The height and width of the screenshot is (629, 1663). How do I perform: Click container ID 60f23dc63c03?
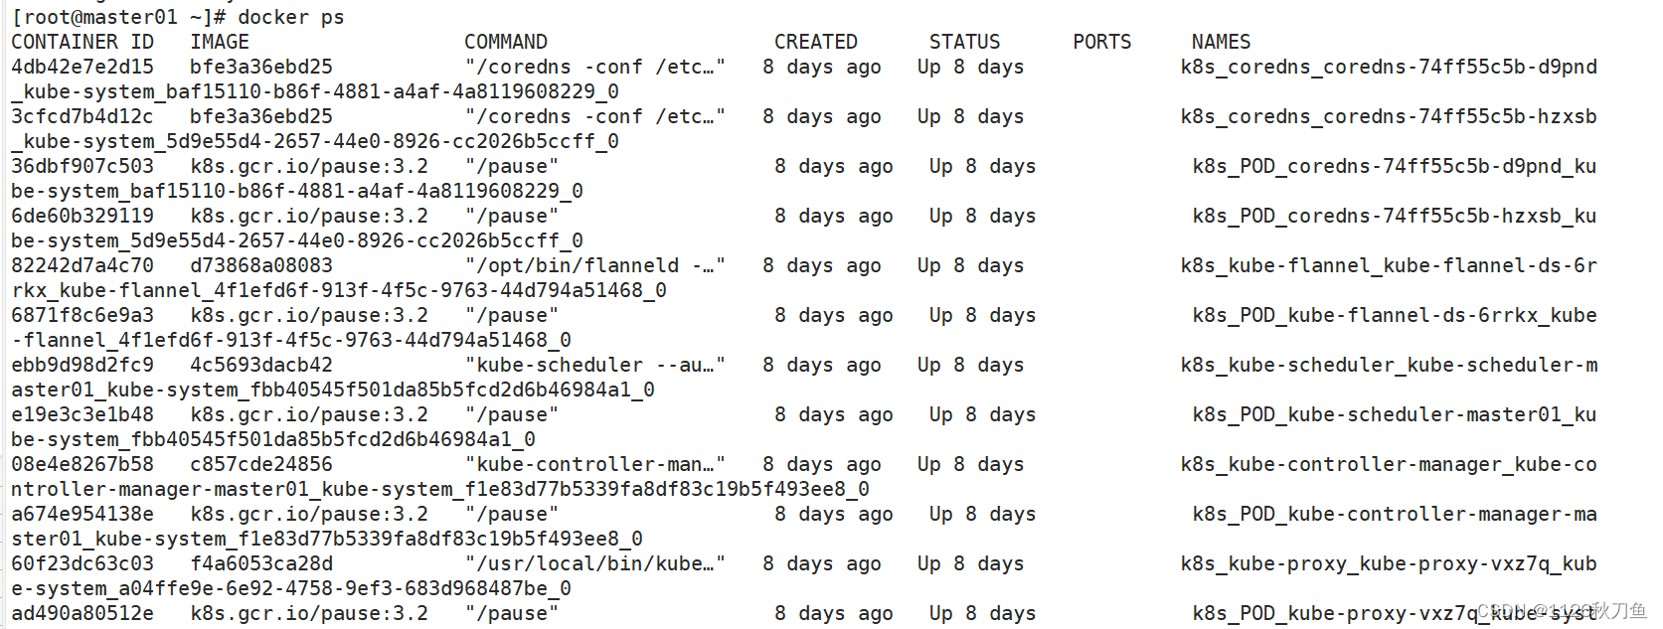click(x=83, y=563)
